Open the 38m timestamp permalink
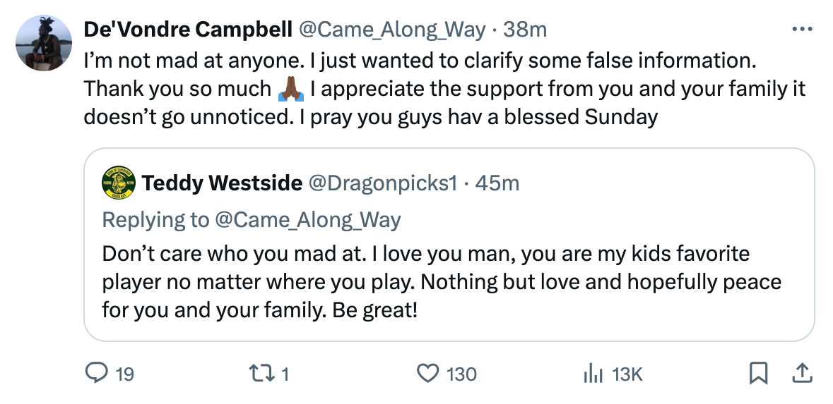Viewport: 833px width, 404px height. (524, 30)
